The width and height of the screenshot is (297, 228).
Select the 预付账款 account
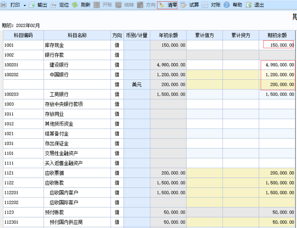[77, 212]
